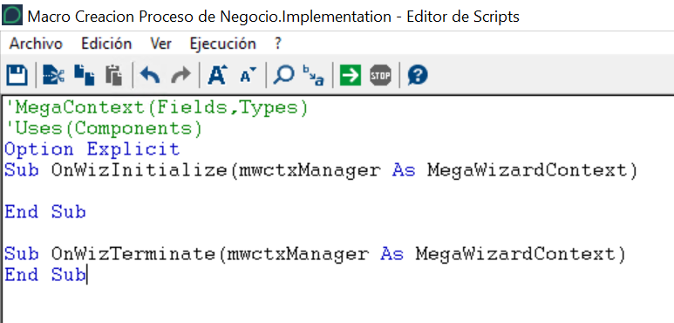The height and width of the screenshot is (323, 674).
Task: Run the script with green arrow
Action: click(x=351, y=76)
